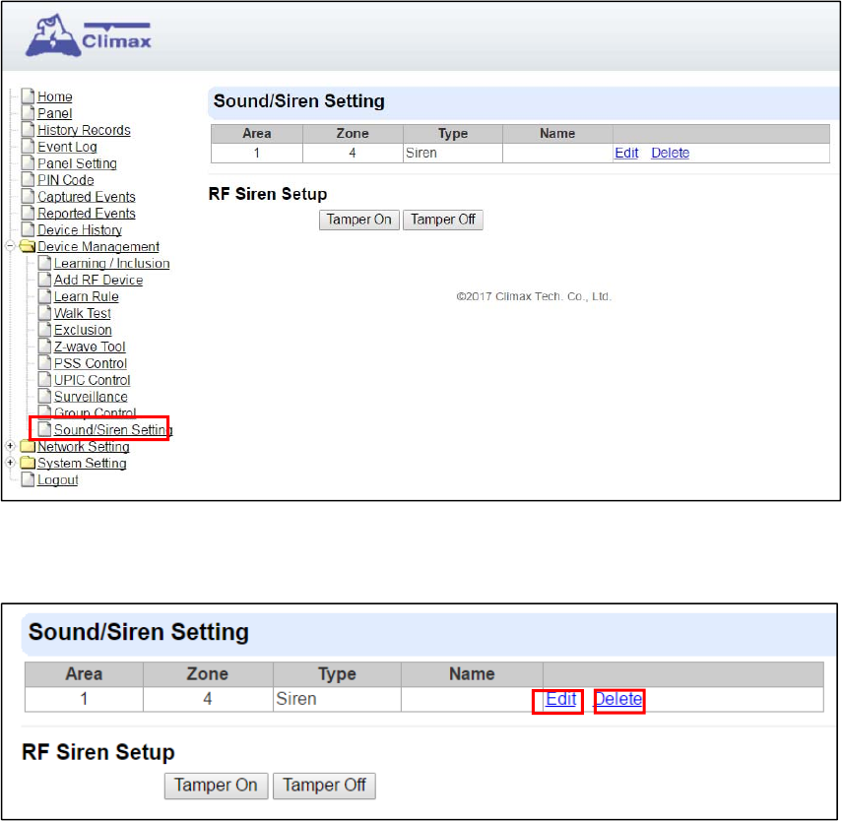Expand the System Setting tree node
Viewport: 842px width, 821px height.
click(x=10, y=463)
